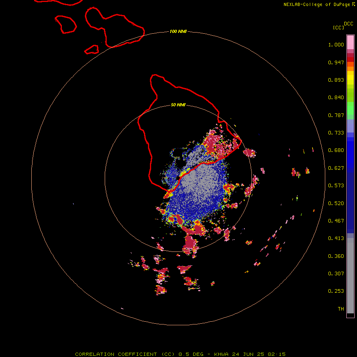The image size is (357, 357).
Task: Click the 50 NMI range ring label
Action: [178, 105]
